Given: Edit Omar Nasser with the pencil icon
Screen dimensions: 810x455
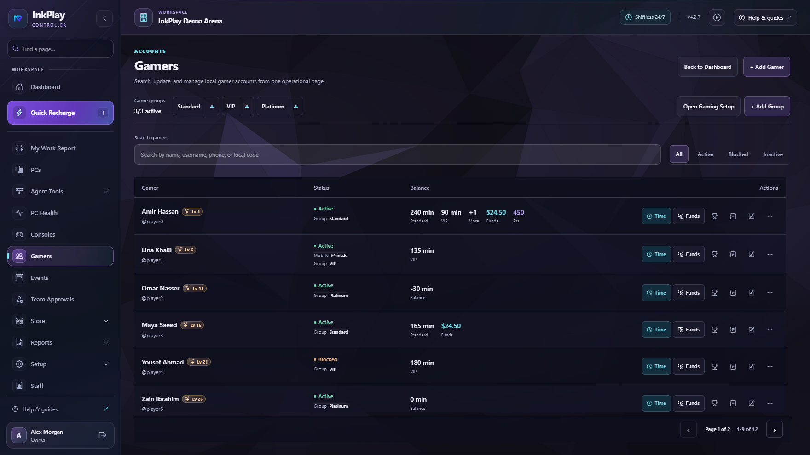Looking at the screenshot, I should (752, 293).
